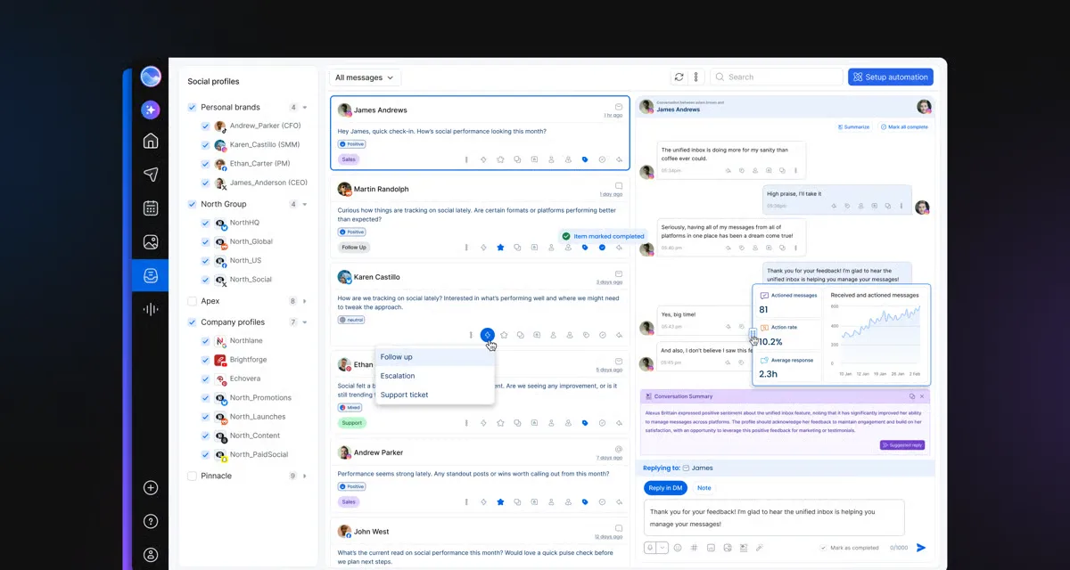Collapse the Company profiles arrow

coord(305,322)
